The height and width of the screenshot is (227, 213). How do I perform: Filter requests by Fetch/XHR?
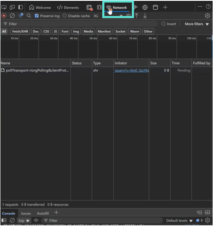pos(20,31)
